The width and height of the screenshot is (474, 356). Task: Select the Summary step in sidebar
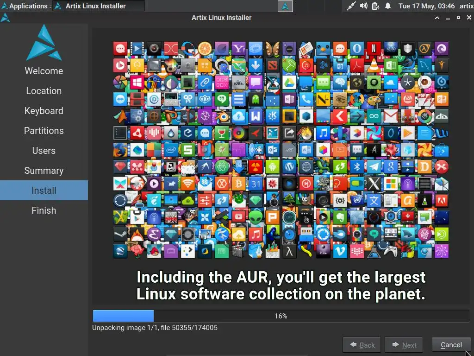44,171
